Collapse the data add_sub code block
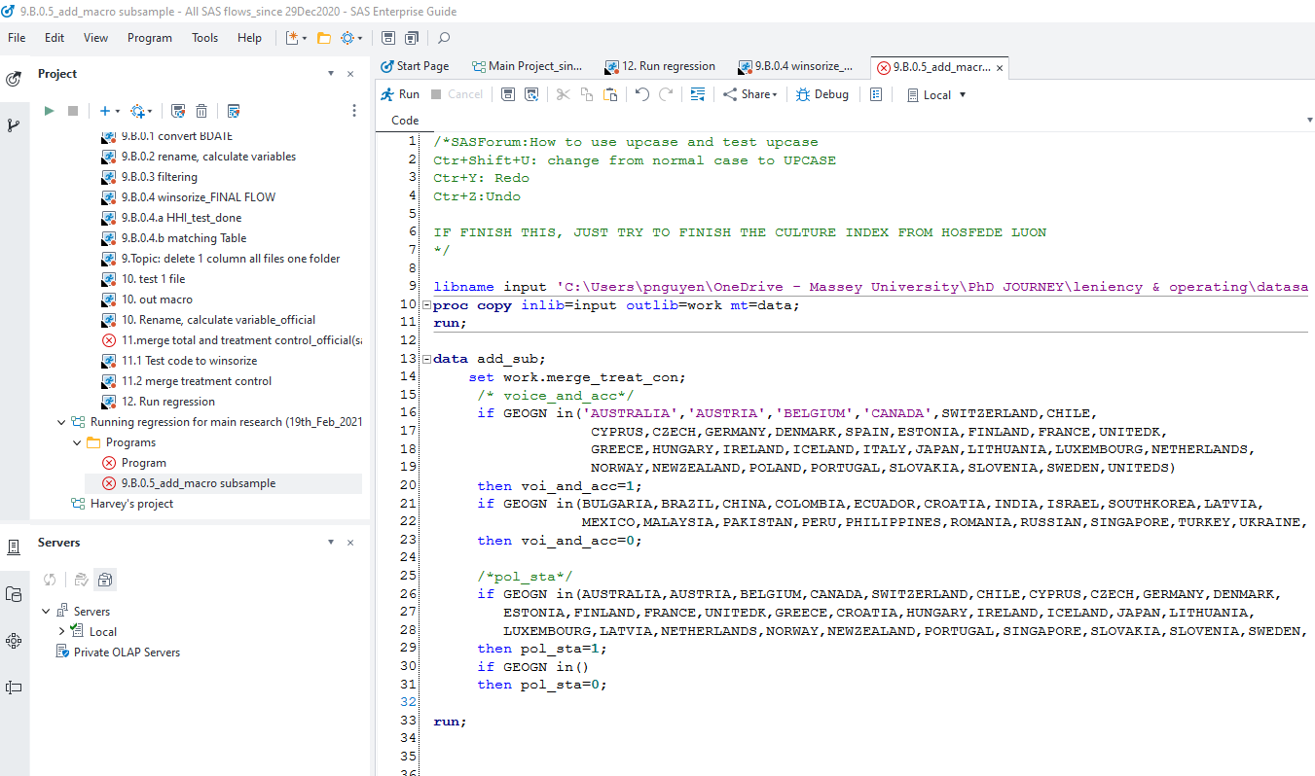 (x=426, y=359)
